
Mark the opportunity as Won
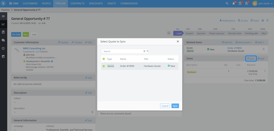pyautogui.click(x=26, y=34)
